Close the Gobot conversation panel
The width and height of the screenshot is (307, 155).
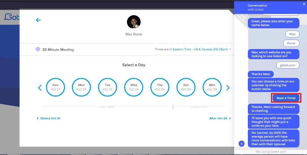point(304,4)
